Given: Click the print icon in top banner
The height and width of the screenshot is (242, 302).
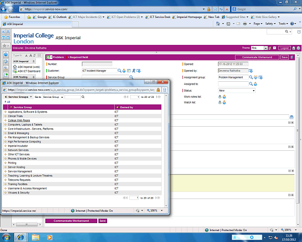Looking at the screenshot, I should point(298,48).
